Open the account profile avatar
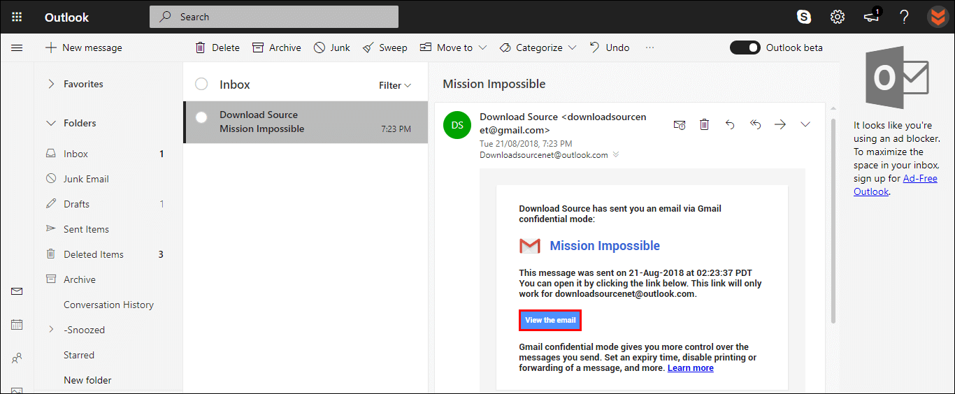 tap(938, 17)
